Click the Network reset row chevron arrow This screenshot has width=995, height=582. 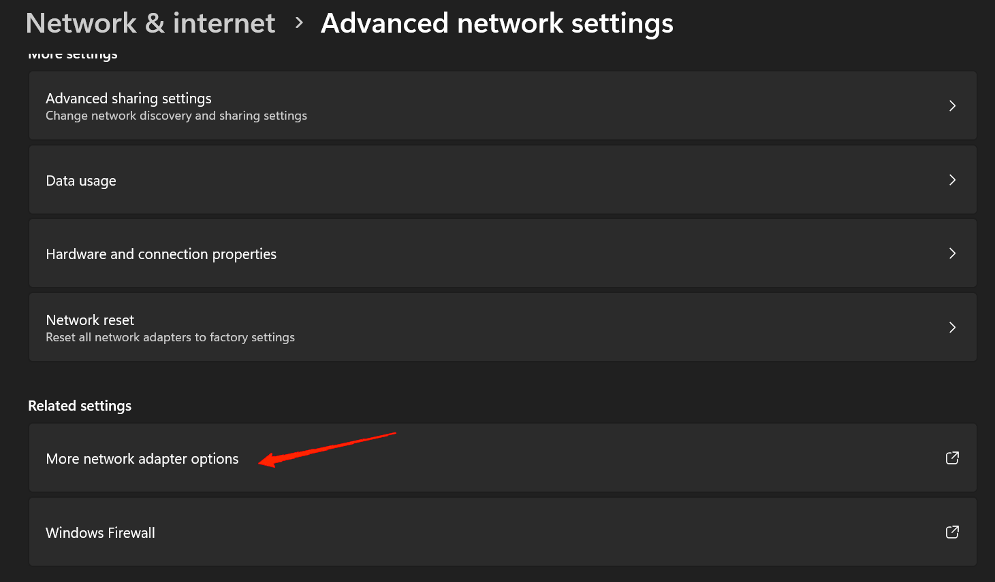click(x=952, y=328)
